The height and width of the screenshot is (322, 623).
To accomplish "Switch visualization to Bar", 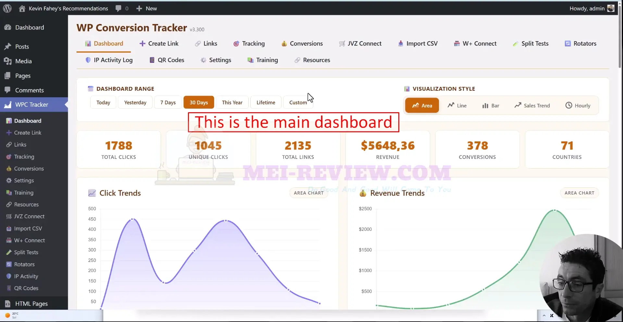I will 491,105.
